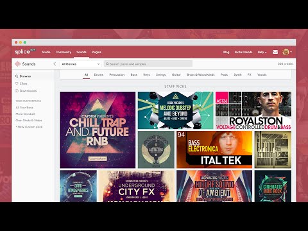This screenshot has width=308, height=231.
Task: Click the Invite Friends link
Action: tap(243, 52)
